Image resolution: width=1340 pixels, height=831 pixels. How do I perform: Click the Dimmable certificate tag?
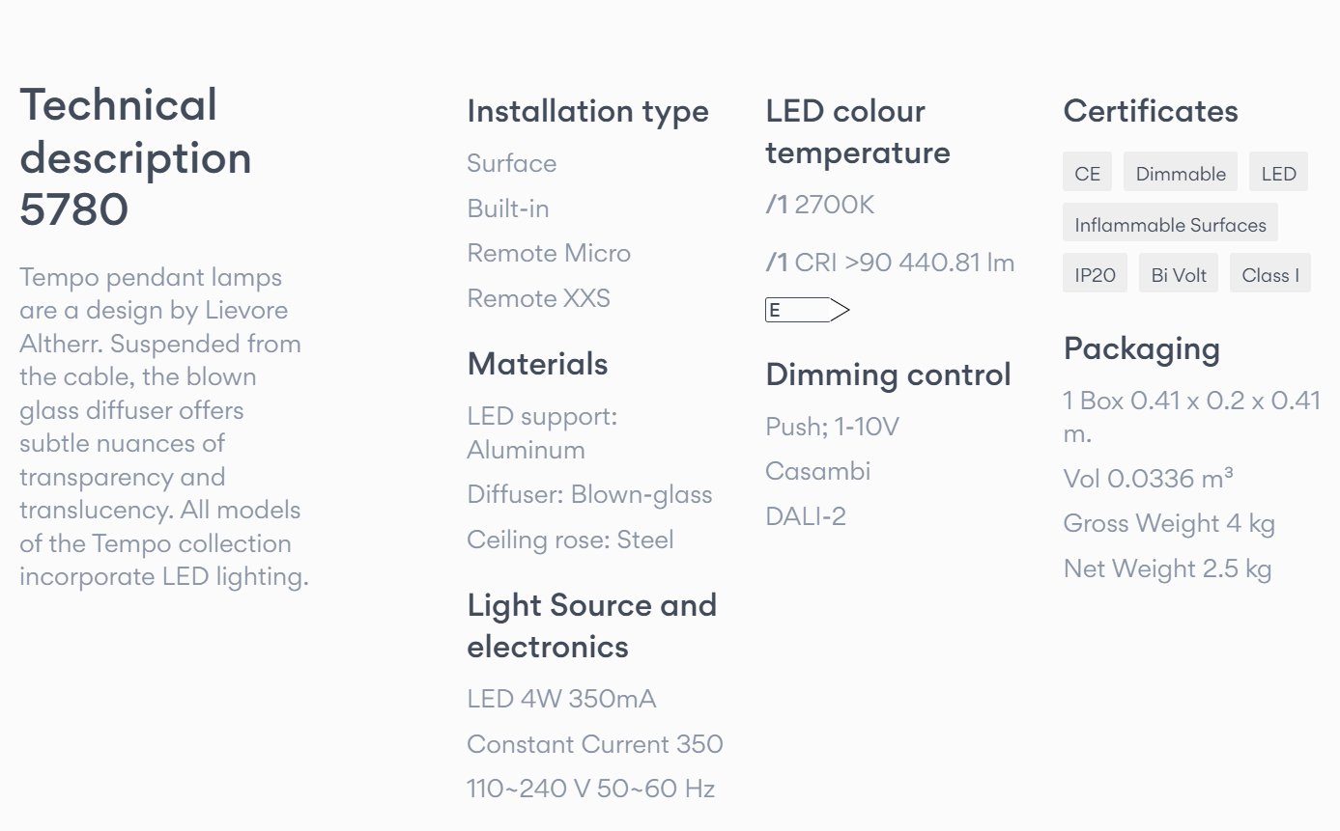1181,173
